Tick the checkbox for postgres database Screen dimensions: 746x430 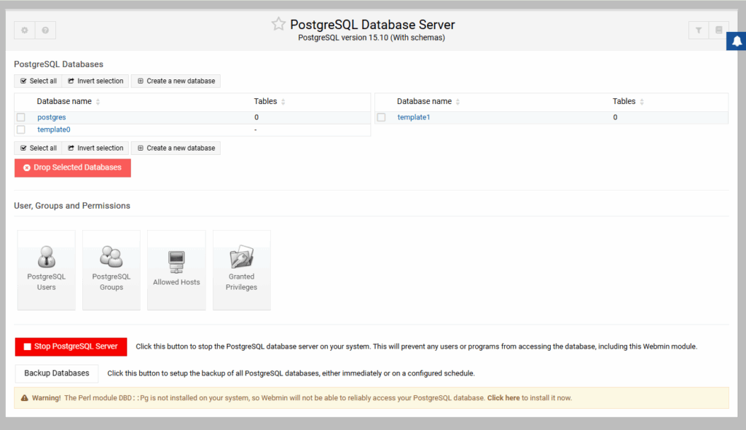tap(21, 117)
